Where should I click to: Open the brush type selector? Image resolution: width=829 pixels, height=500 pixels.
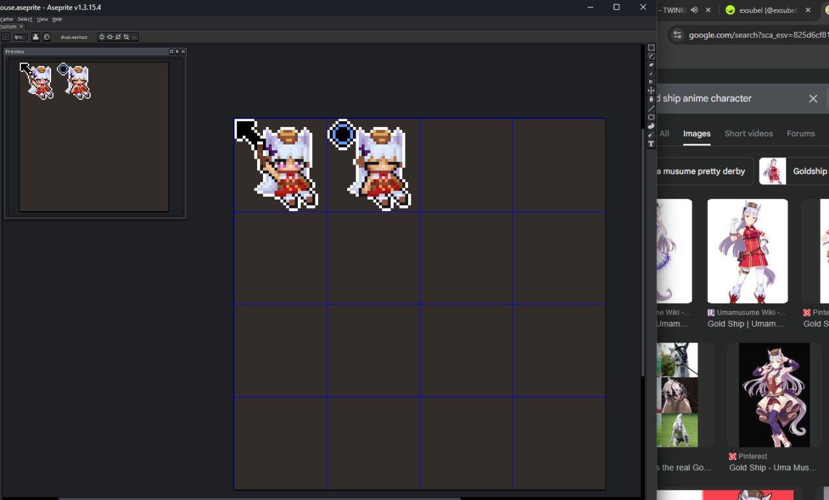(6, 37)
